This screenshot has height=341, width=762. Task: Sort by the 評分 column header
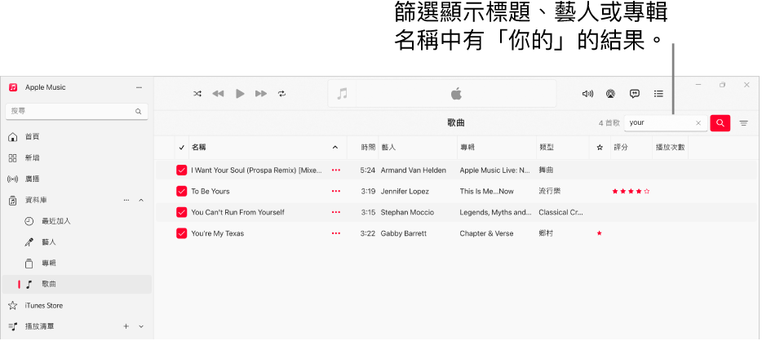point(621,147)
